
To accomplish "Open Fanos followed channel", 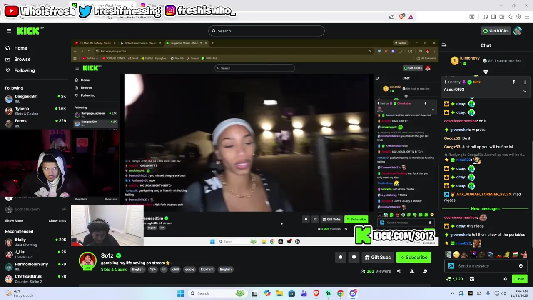I will click(35, 123).
